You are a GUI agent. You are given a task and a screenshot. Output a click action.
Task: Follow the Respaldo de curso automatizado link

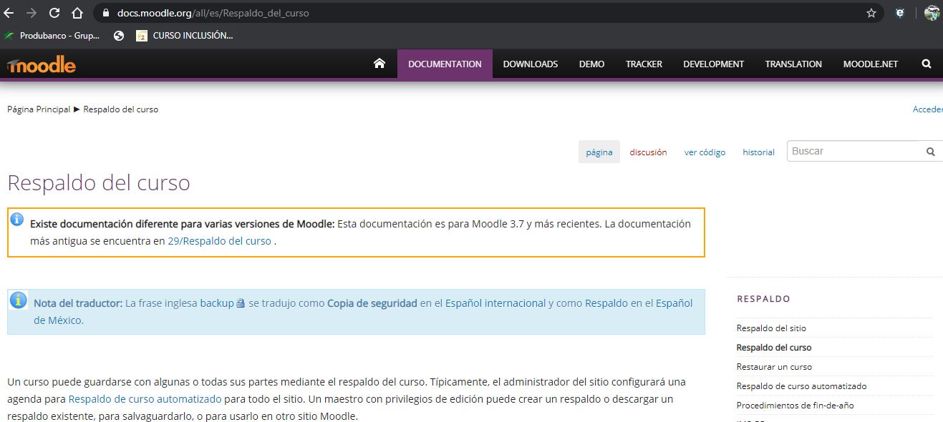[x=143, y=398]
